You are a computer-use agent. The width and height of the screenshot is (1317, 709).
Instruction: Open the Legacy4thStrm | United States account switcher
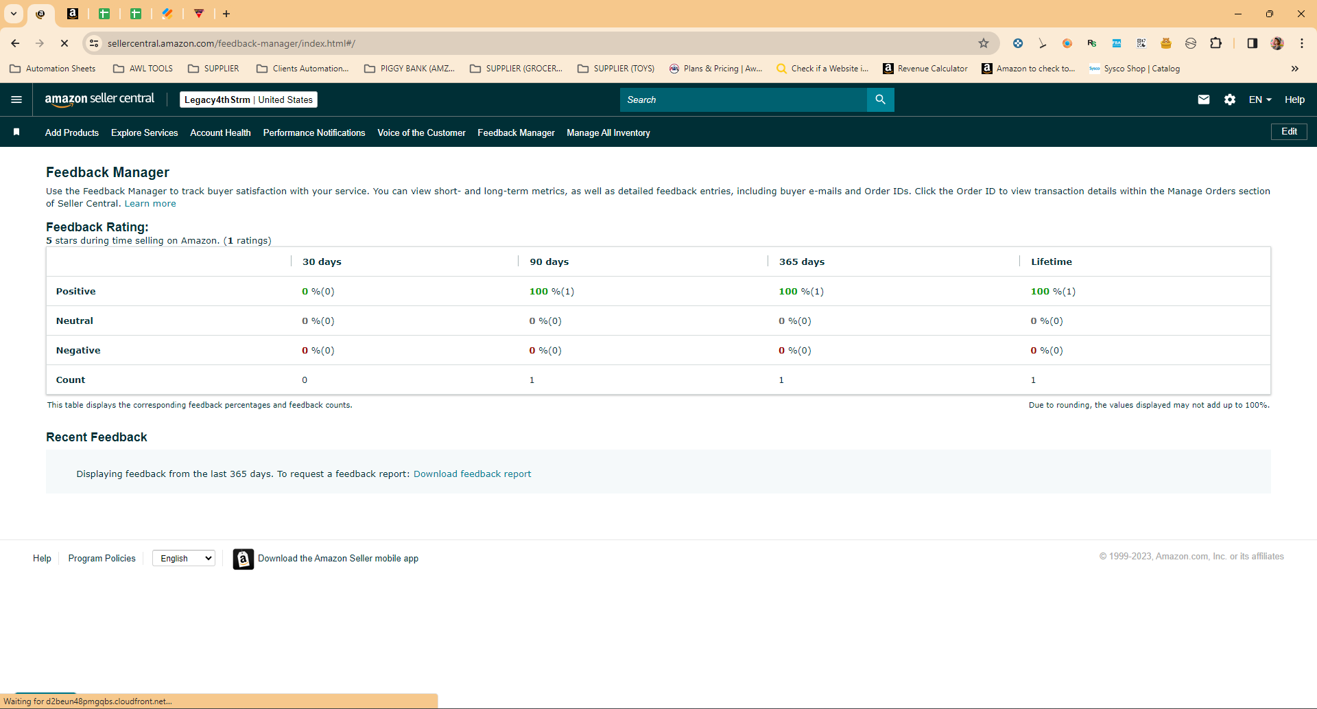tap(248, 100)
